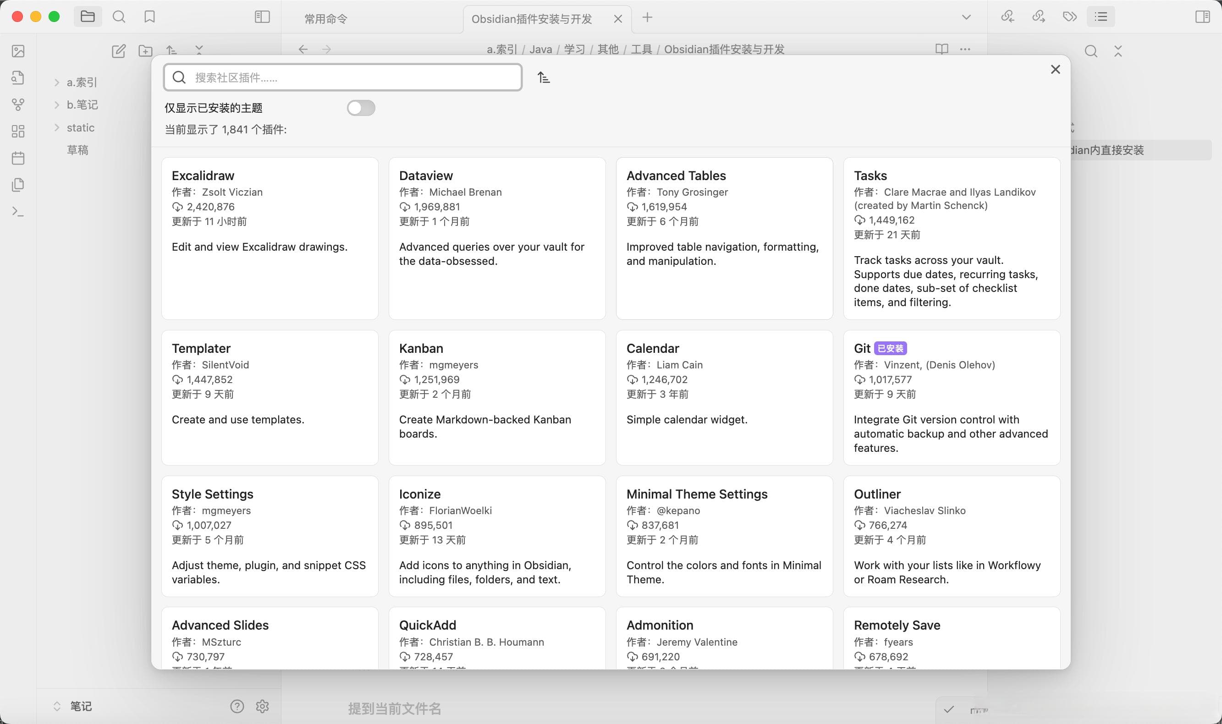Image resolution: width=1222 pixels, height=724 pixels.
Task: Open Calendar plugin card
Action: [x=725, y=398]
